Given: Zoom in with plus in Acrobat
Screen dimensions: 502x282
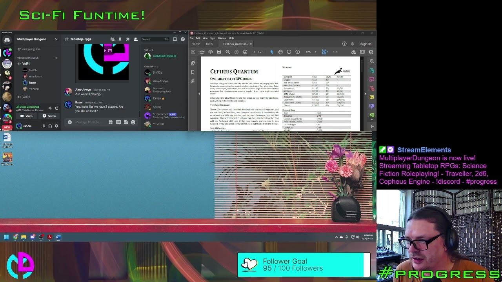Looking at the screenshot, I should pos(298,52).
